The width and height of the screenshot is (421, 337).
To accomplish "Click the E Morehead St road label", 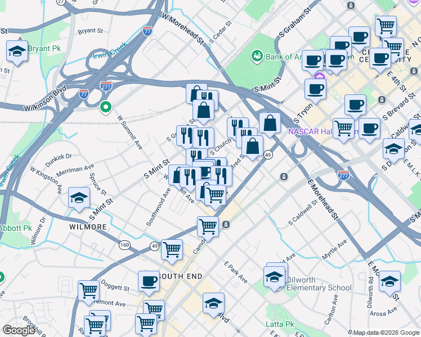I will (x=323, y=200).
